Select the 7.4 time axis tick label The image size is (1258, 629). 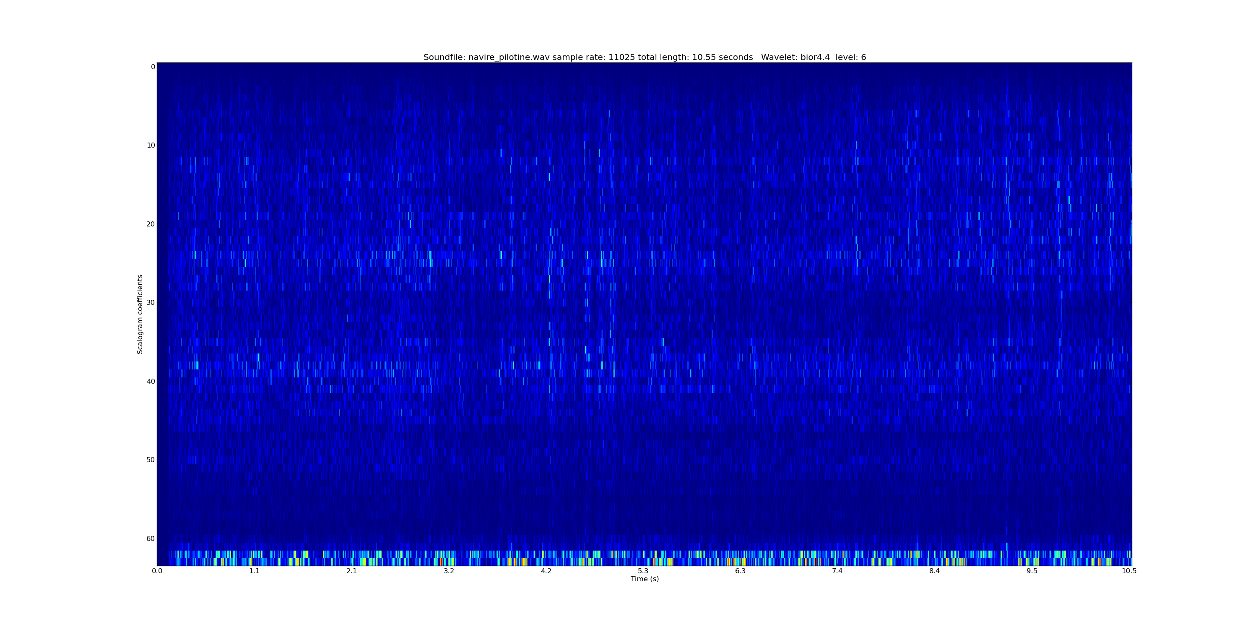click(837, 571)
